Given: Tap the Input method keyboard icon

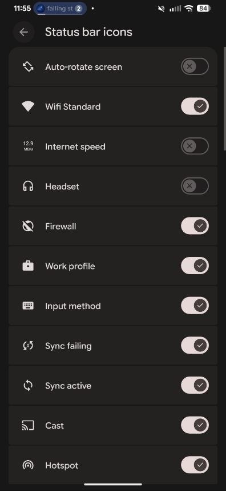Looking at the screenshot, I should coord(28,306).
